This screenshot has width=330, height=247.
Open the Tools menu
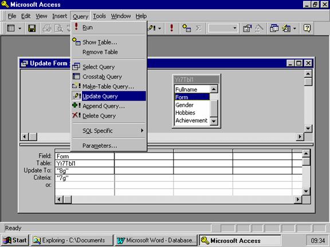tap(99, 16)
